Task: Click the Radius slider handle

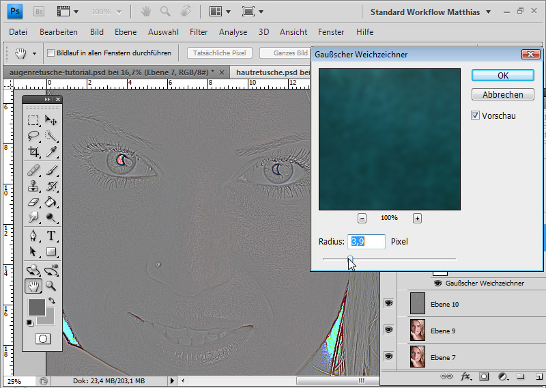Action: point(350,259)
